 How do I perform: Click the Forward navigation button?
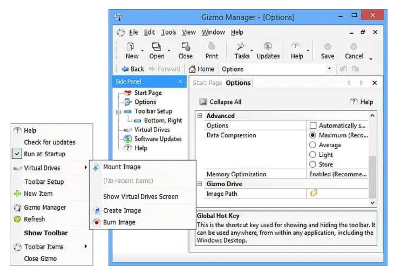point(165,69)
